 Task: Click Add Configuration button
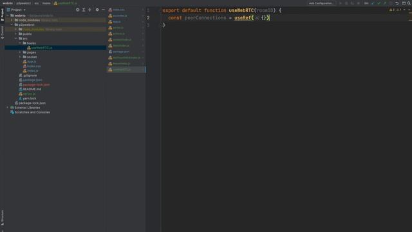tap(322, 3)
